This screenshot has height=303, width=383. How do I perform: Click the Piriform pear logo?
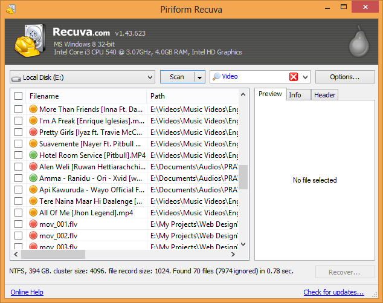[359, 41]
